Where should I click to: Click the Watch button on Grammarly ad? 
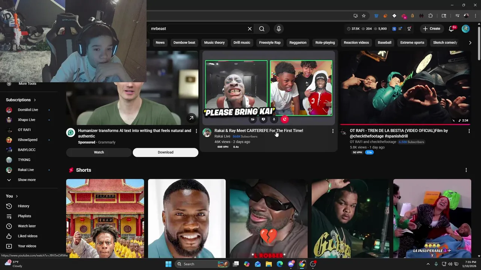click(99, 152)
